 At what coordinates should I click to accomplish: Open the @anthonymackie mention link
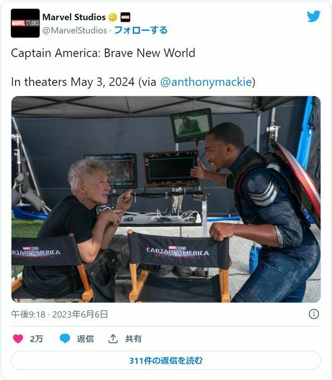[206, 82]
